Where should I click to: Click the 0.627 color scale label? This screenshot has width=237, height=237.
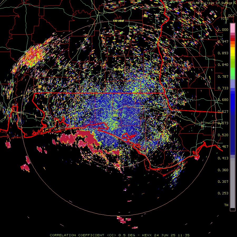click(223, 112)
